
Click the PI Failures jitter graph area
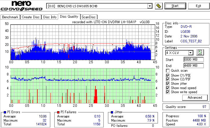point(83,86)
